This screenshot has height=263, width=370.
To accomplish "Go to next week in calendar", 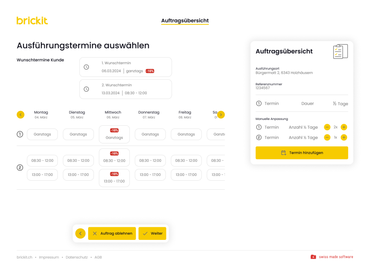I will 221,115.
